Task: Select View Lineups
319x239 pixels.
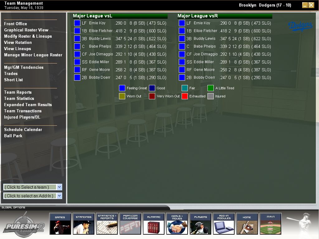Action: click(x=17, y=49)
